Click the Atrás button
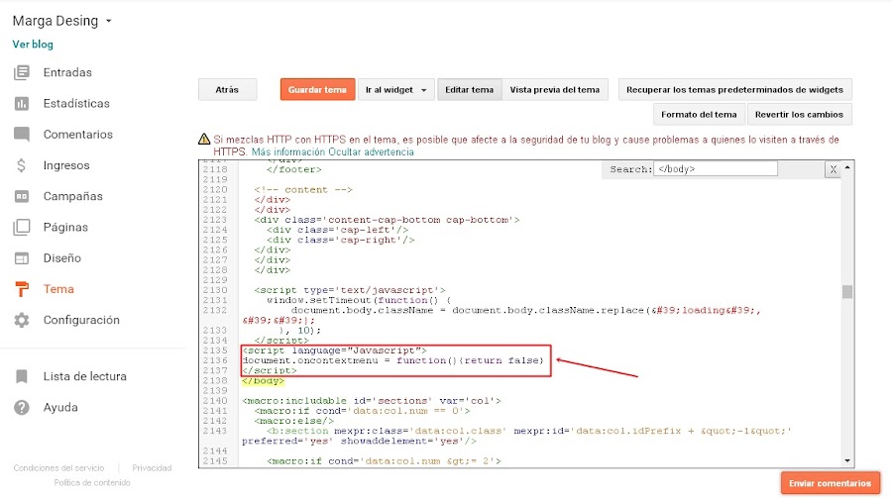892x498 pixels. click(227, 90)
